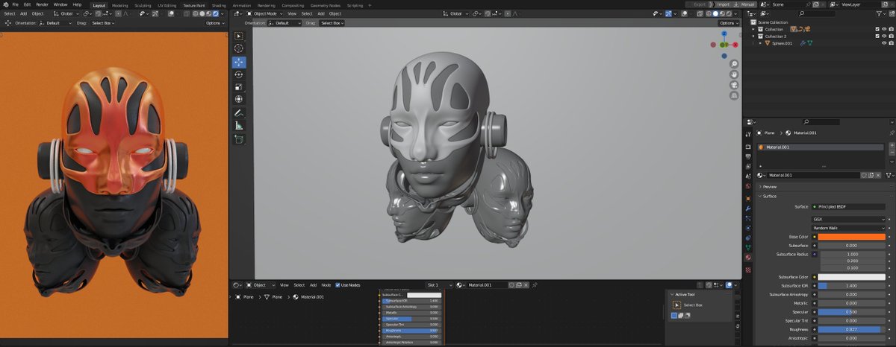Click the Roughness slider

852,329
